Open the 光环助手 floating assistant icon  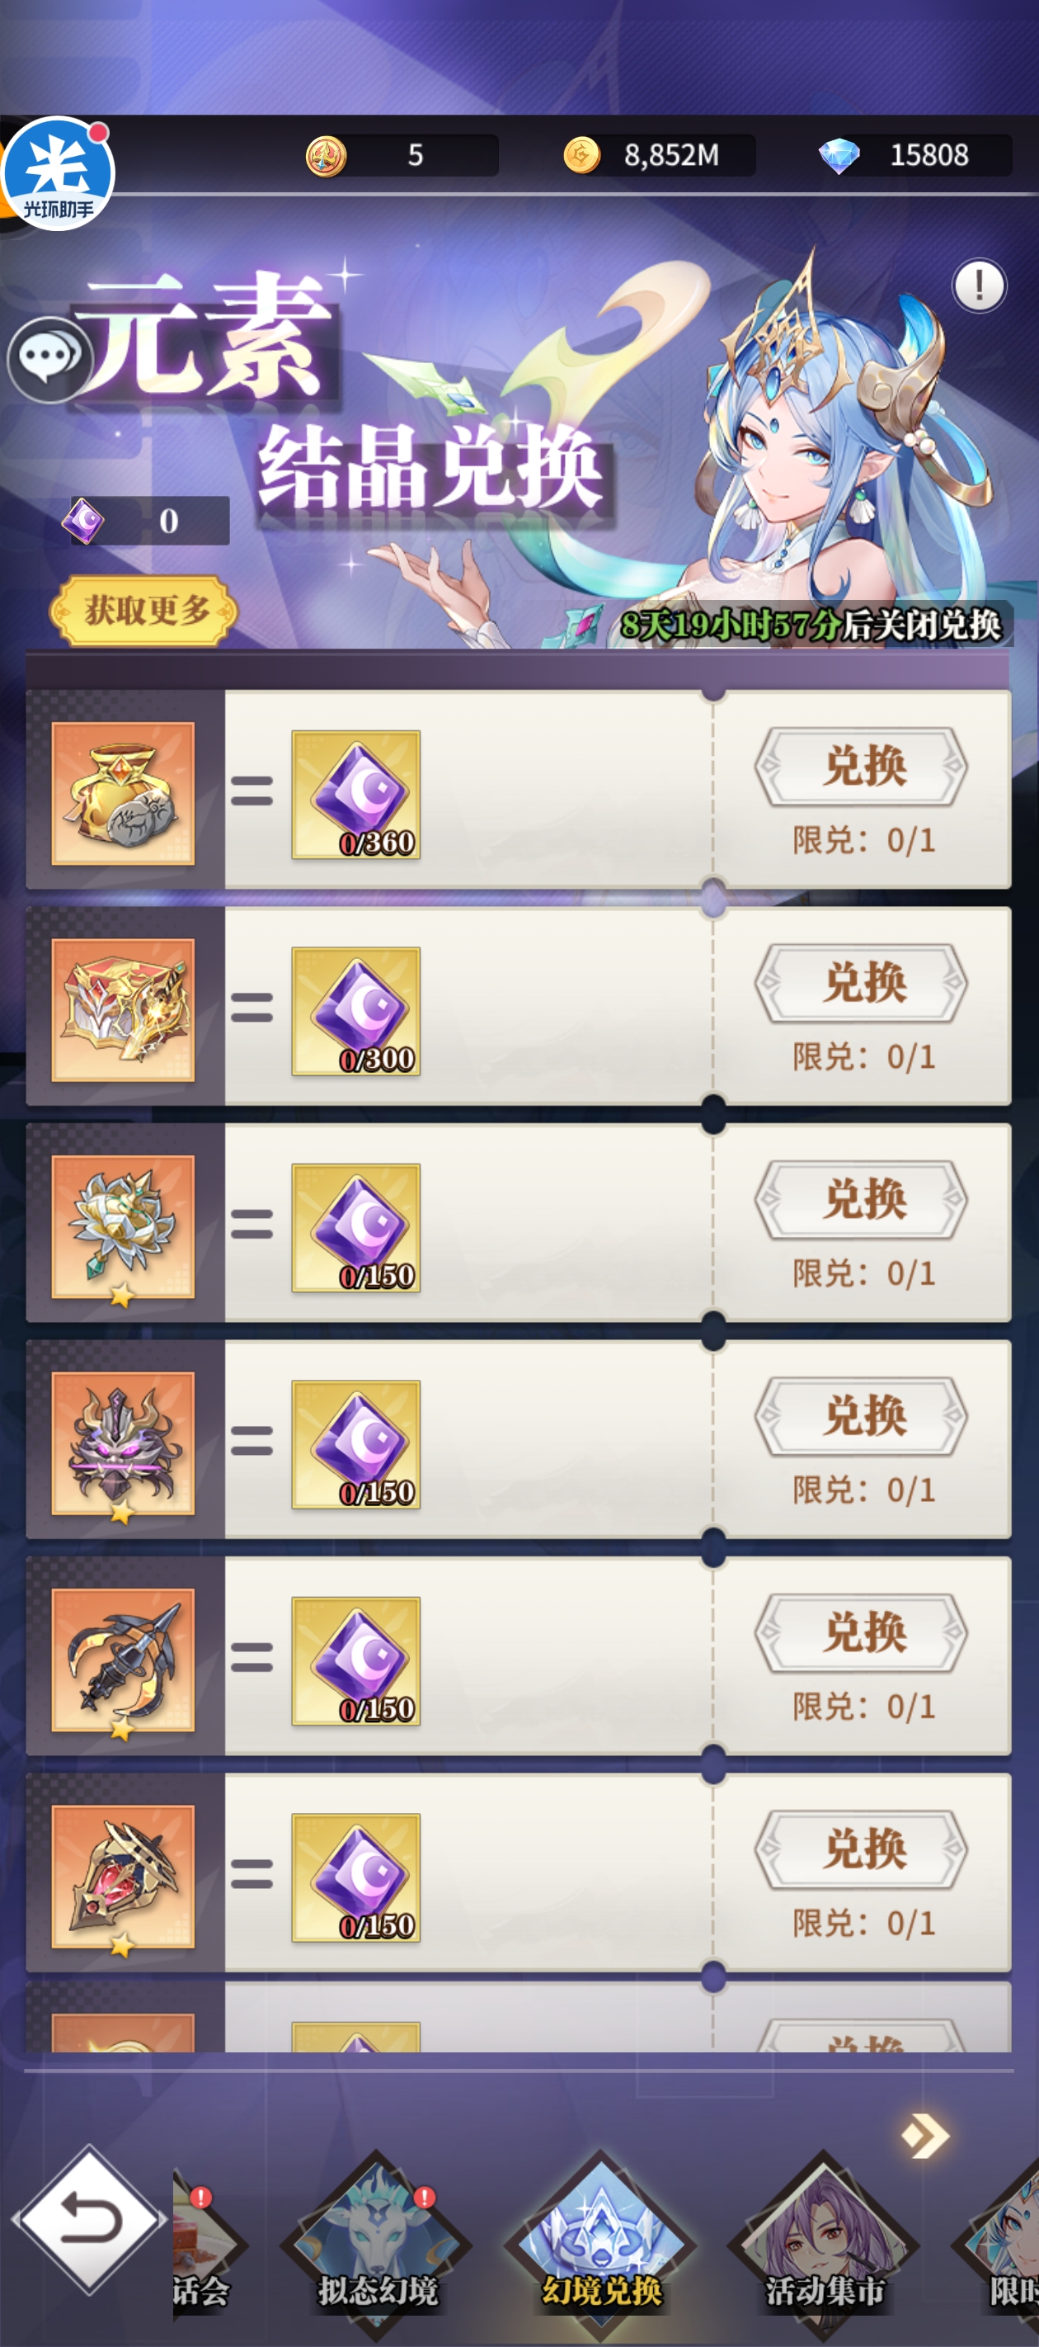pyautogui.click(x=59, y=173)
